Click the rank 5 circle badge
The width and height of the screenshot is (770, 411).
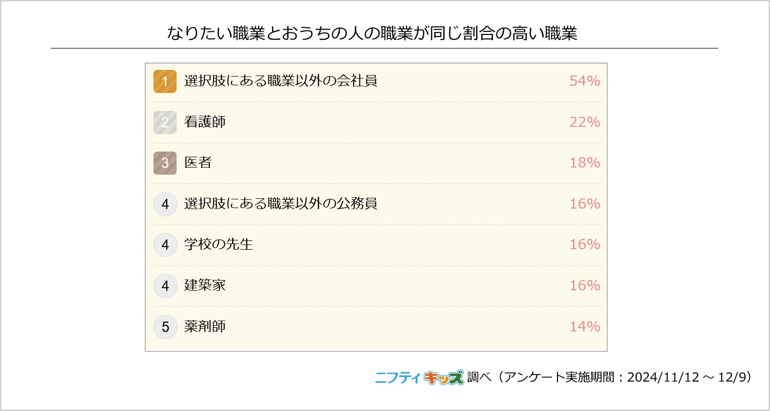(165, 327)
